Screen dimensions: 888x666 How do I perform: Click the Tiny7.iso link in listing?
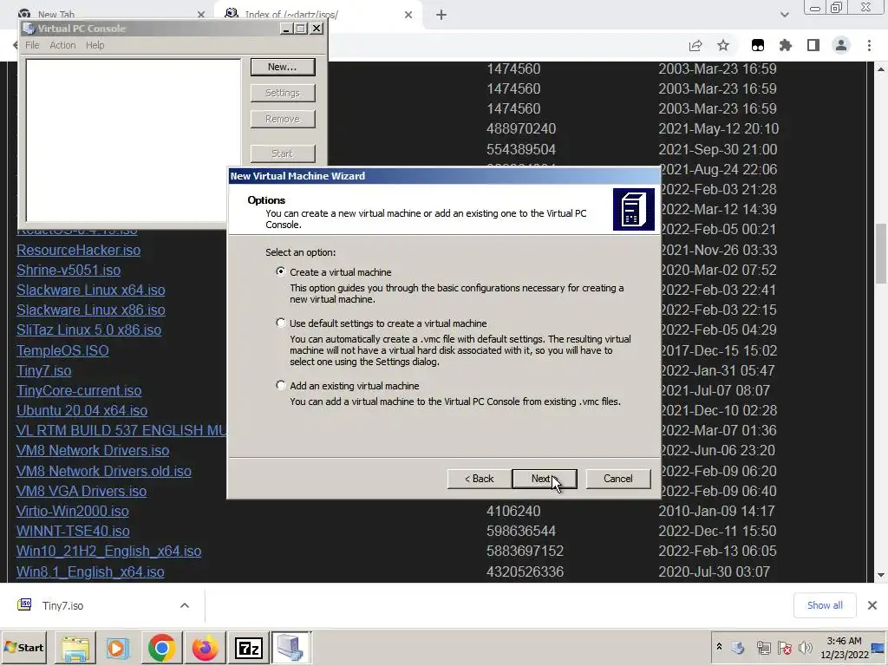click(43, 370)
